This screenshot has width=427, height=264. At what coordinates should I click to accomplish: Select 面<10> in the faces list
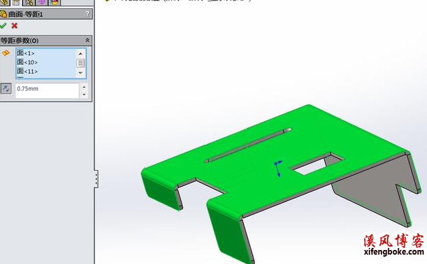tap(27, 62)
